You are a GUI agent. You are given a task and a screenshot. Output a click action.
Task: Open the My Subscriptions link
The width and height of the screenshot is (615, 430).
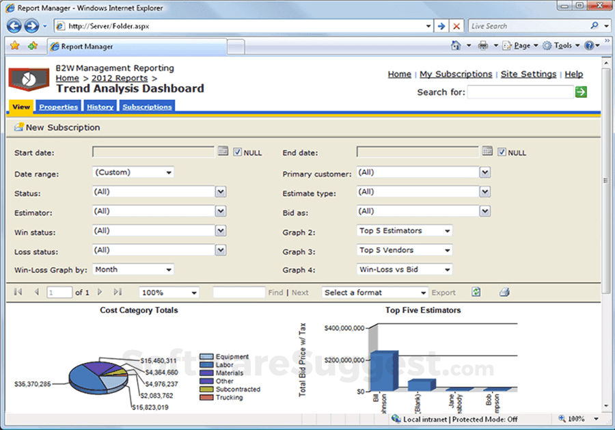(x=456, y=74)
